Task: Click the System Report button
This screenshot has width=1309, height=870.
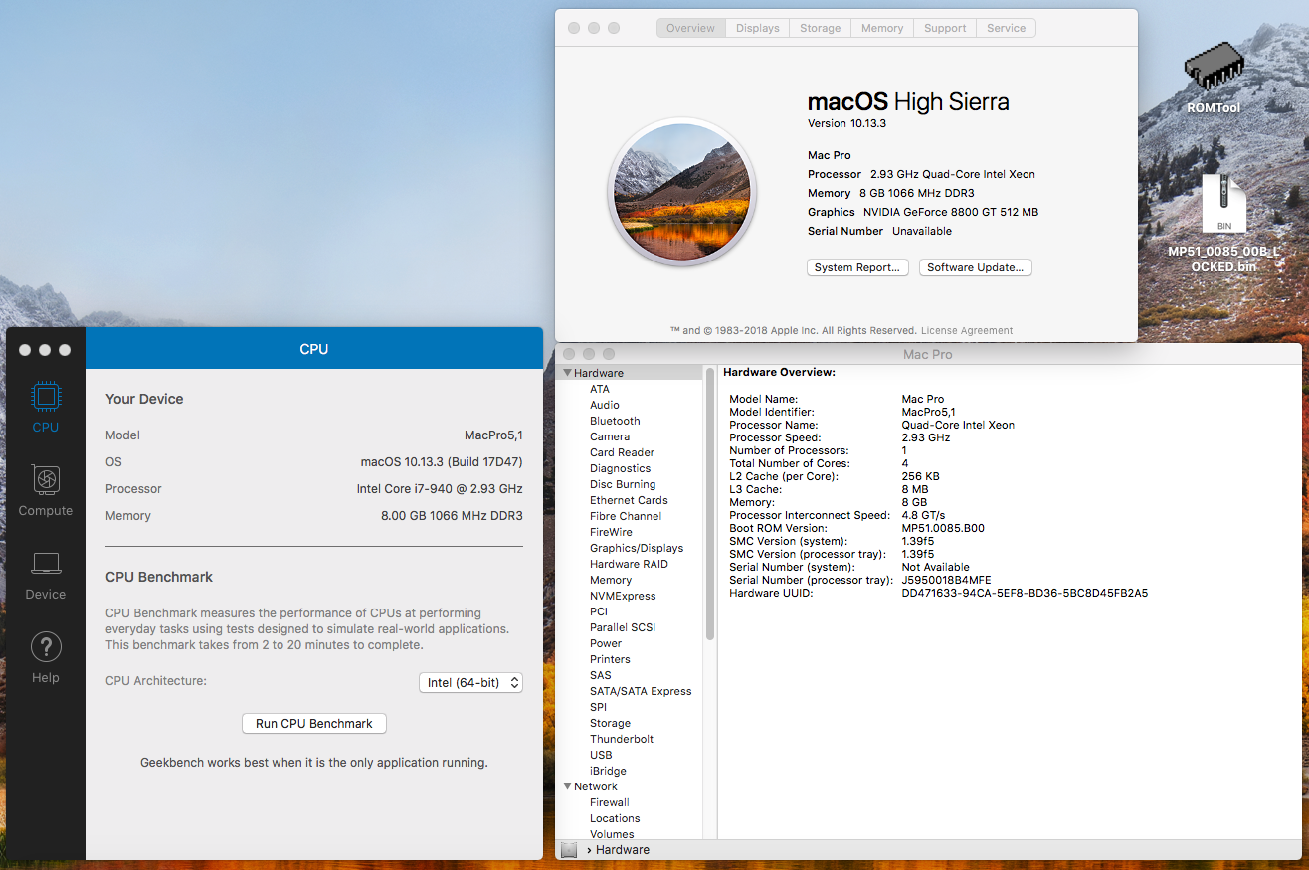Action: coord(857,267)
